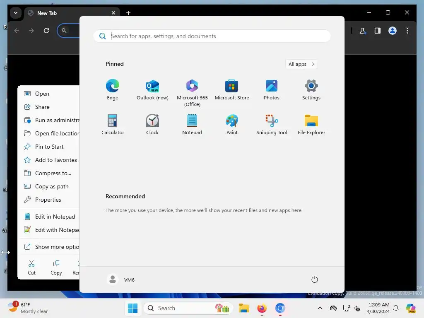The height and width of the screenshot is (318, 424).
Task: Open Firefox from the taskbar
Action: coord(262,308)
